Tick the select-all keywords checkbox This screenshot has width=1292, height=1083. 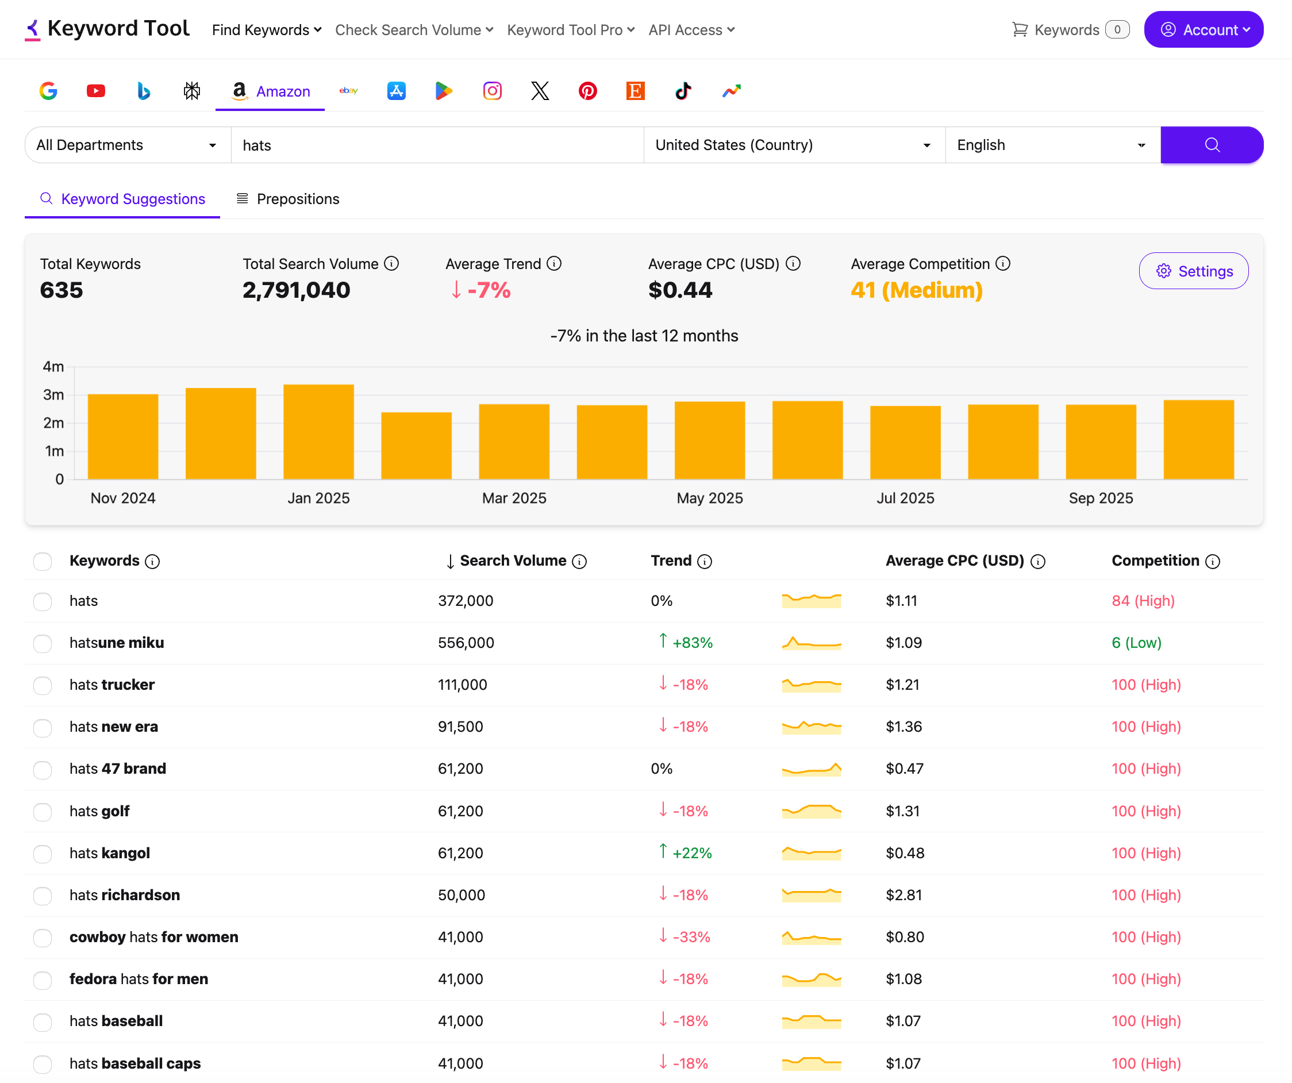coord(43,562)
